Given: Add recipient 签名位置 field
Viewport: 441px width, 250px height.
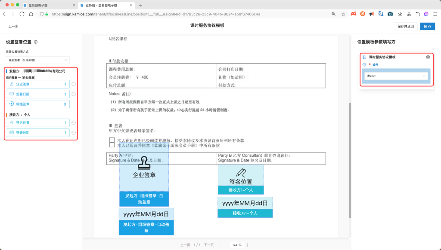Looking at the screenshot, I should 38,122.
